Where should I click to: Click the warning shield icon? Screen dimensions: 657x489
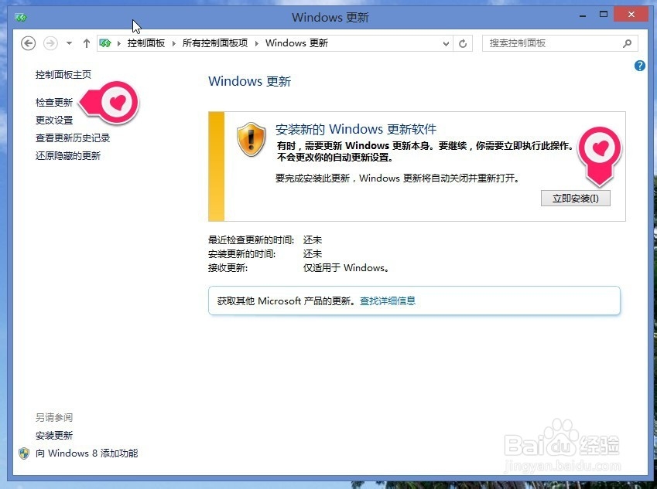[251, 140]
